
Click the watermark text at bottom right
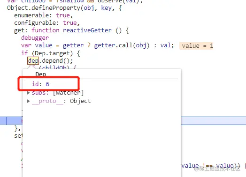tap(217, 169)
